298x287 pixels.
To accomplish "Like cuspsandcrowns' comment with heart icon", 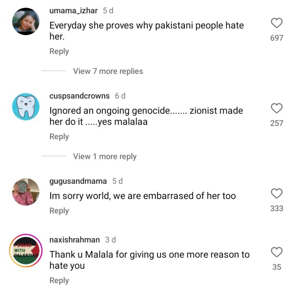I will tap(277, 108).
